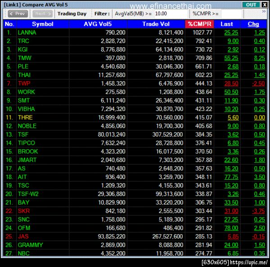This screenshot has width=270, height=267.
Task: Click TWP change value -2.50
Action: pos(258,84)
